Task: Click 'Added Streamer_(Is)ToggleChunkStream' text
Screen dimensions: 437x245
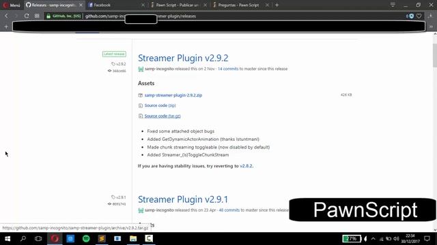Action: 188,155
